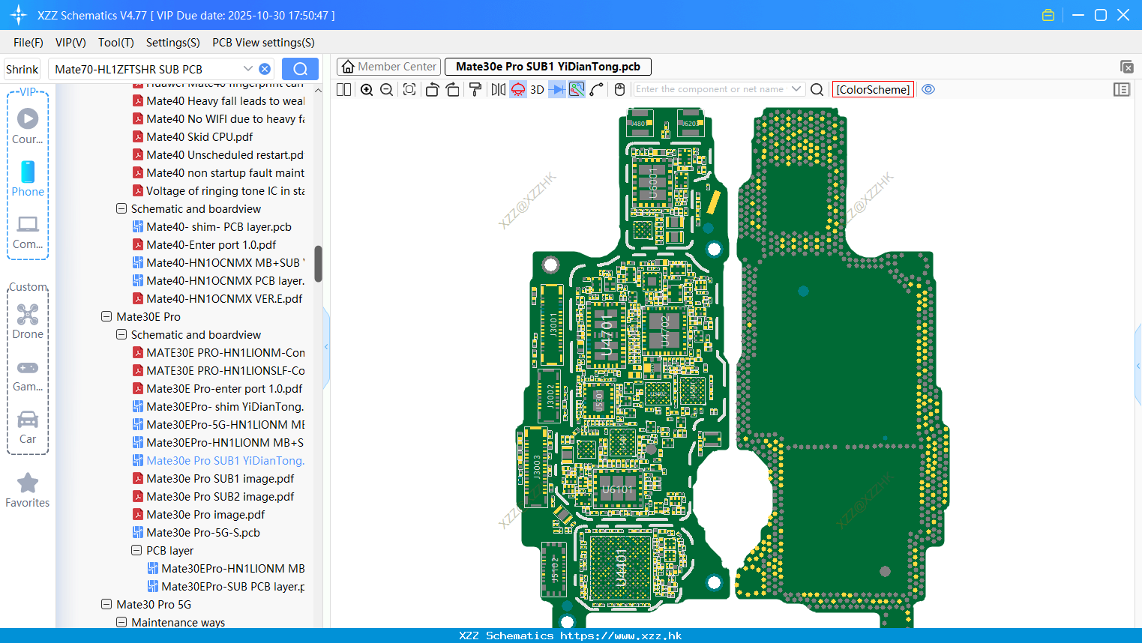Open the Course sidebar icon

coord(28,126)
